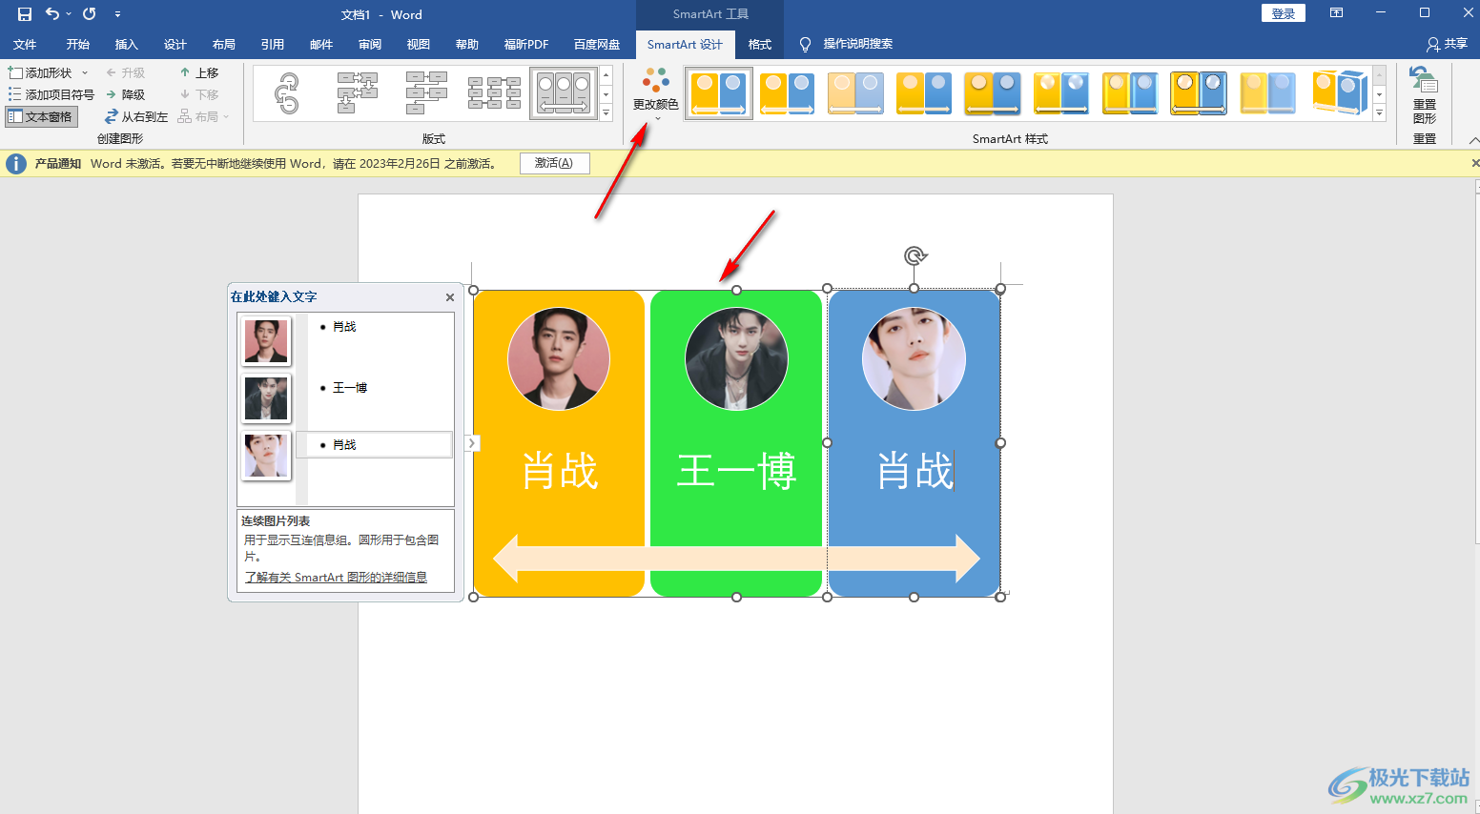Click 王一博 thumbnail in text pane
This screenshot has width=1480, height=814.
(x=266, y=398)
